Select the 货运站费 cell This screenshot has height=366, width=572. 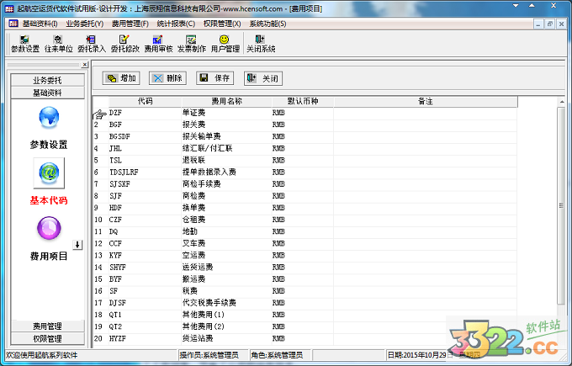pyautogui.click(x=226, y=339)
